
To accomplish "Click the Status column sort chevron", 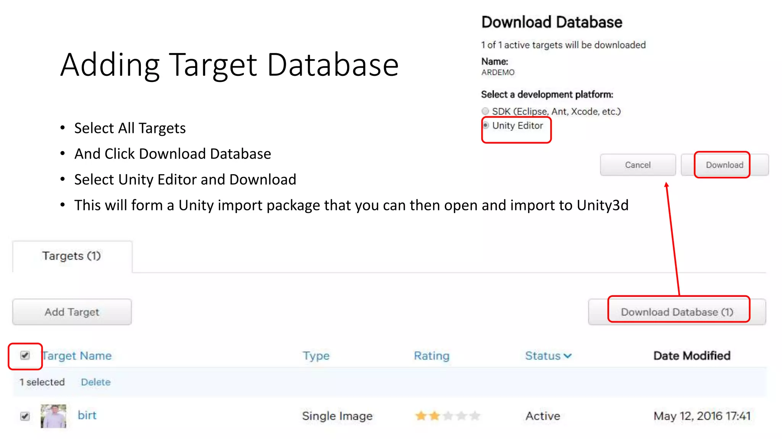I will click(x=568, y=356).
